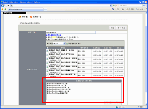Uncheck the △△間舗装工事 row checkbox
This screenshot has width=148, height=109.
(47, 71)
